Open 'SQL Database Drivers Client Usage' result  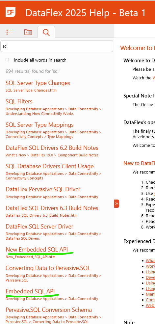click(x=50, y=166)
